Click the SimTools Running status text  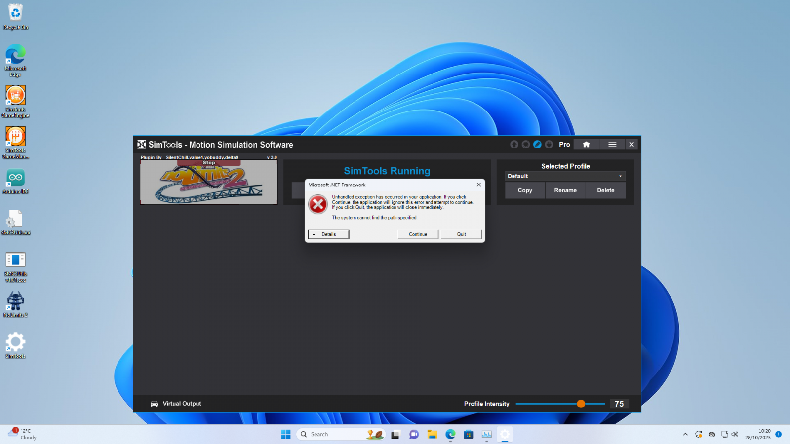tap(387, 171)
